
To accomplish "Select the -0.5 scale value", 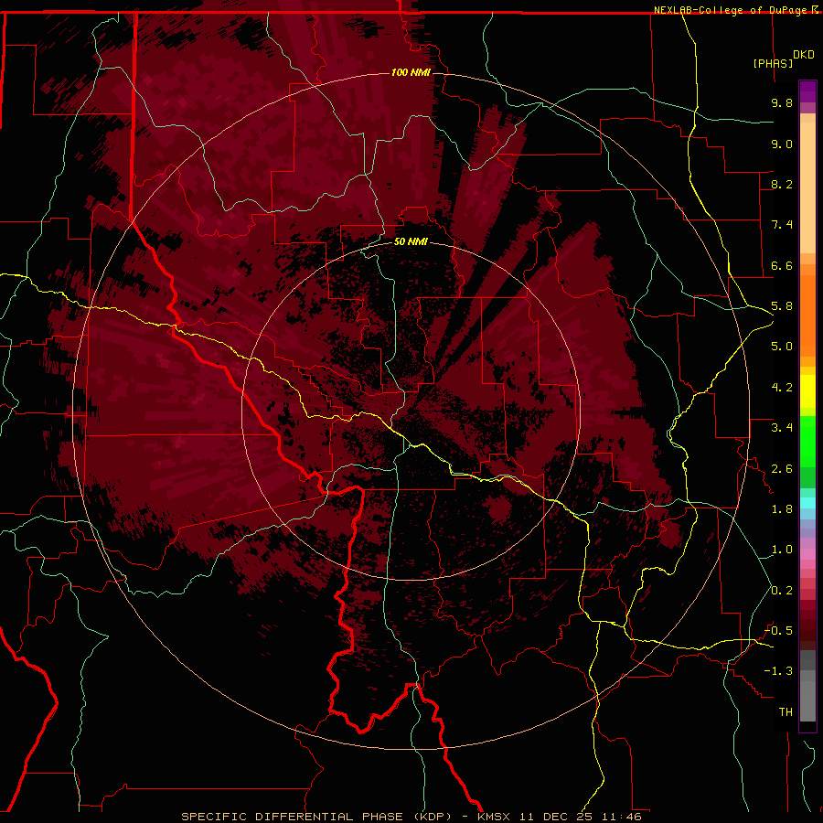I will pos(779,631).
